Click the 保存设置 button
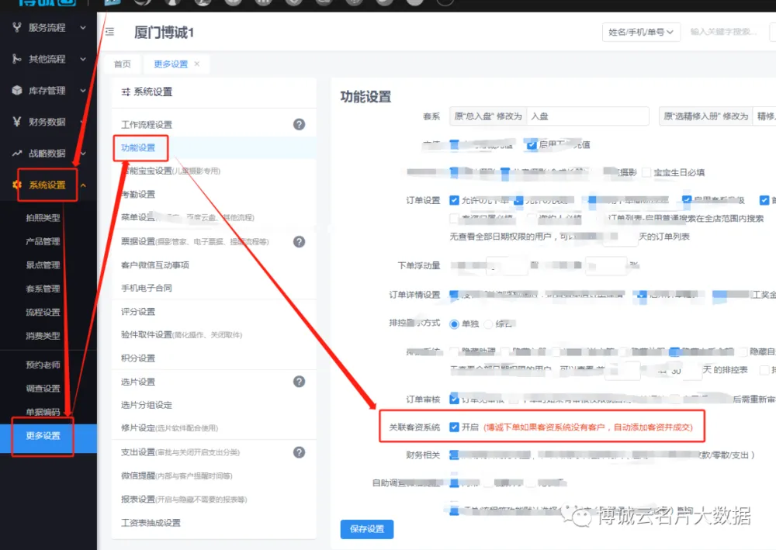 [366, 529]
